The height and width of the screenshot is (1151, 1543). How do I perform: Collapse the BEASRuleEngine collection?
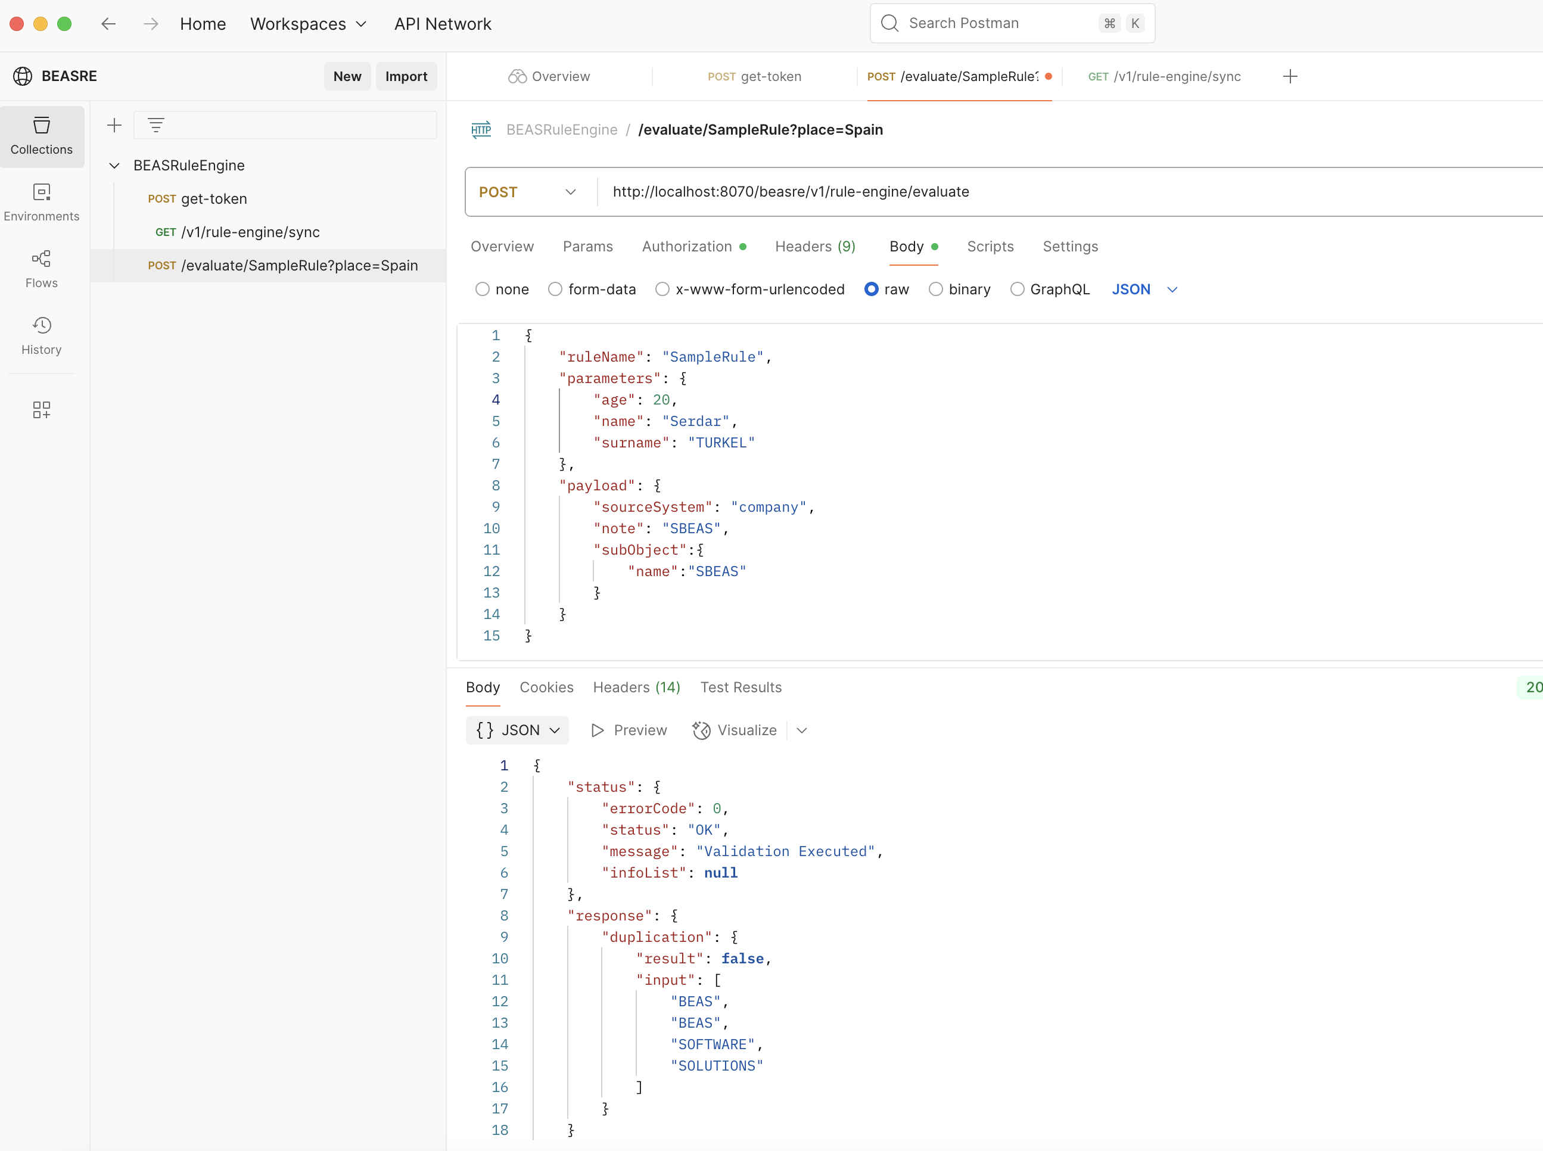[x=114, y=166]
